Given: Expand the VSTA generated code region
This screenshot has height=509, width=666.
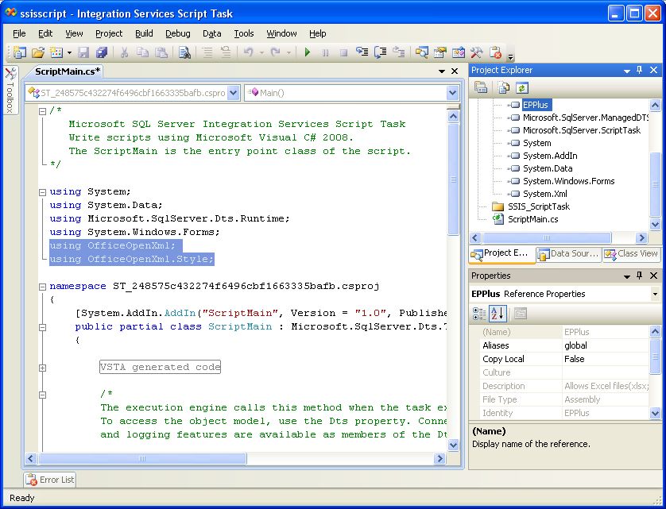Looking at the screenshot, I should [x=42, y=368].
